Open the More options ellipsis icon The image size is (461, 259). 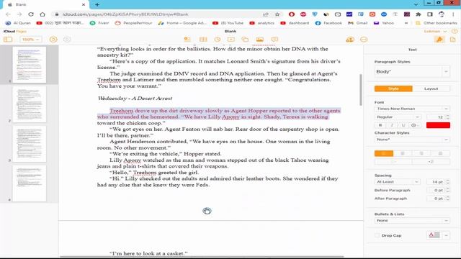[364, 40]
